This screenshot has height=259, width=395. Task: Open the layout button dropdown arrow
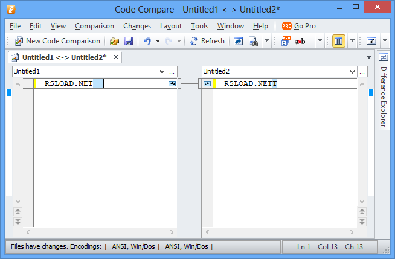pyautogui.click(x=353, y=40)
